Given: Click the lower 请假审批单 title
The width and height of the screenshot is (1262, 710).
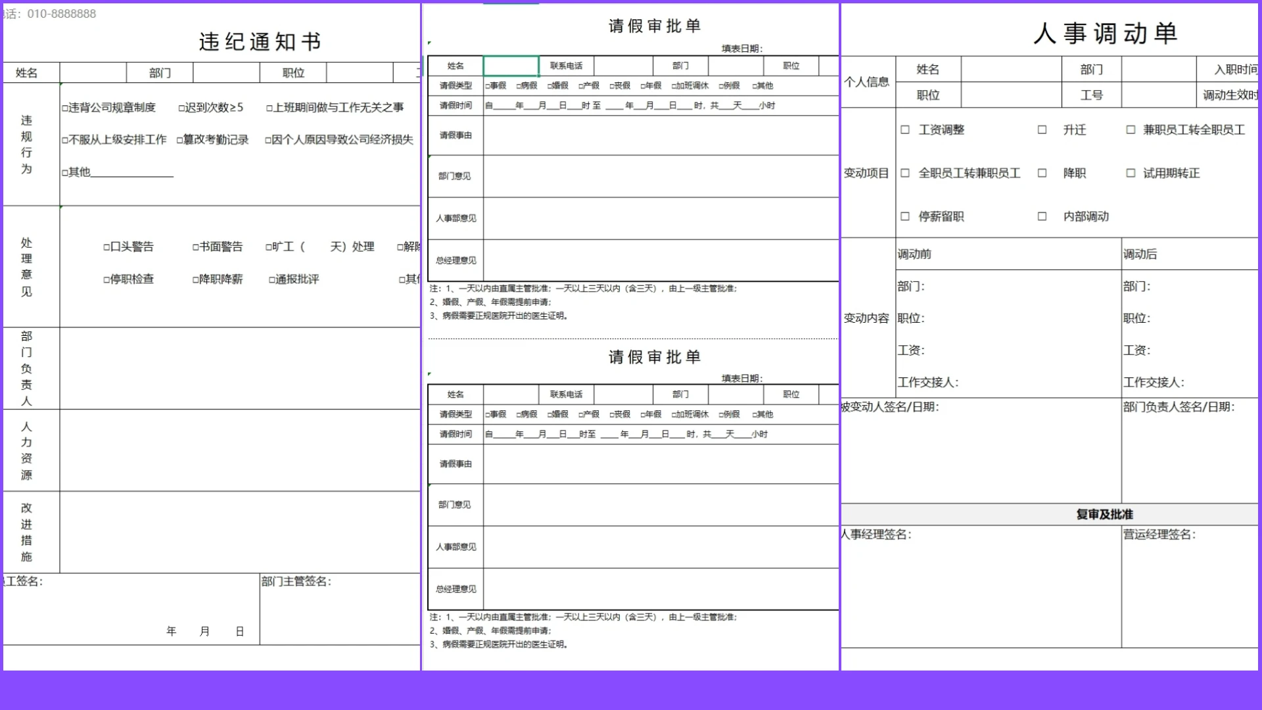Looking at the screenshot, I should click(x=655, y=357).
